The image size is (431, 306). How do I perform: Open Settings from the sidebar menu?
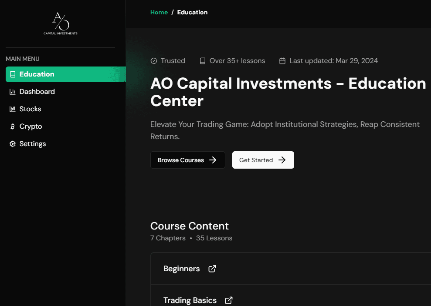(x=33, y=144)
